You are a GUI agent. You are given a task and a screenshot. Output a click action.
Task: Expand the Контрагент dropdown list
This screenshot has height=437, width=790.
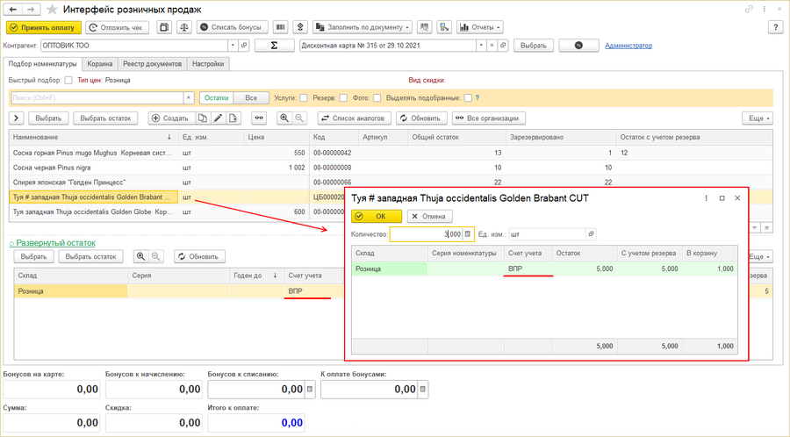click(x=232, y=46)
